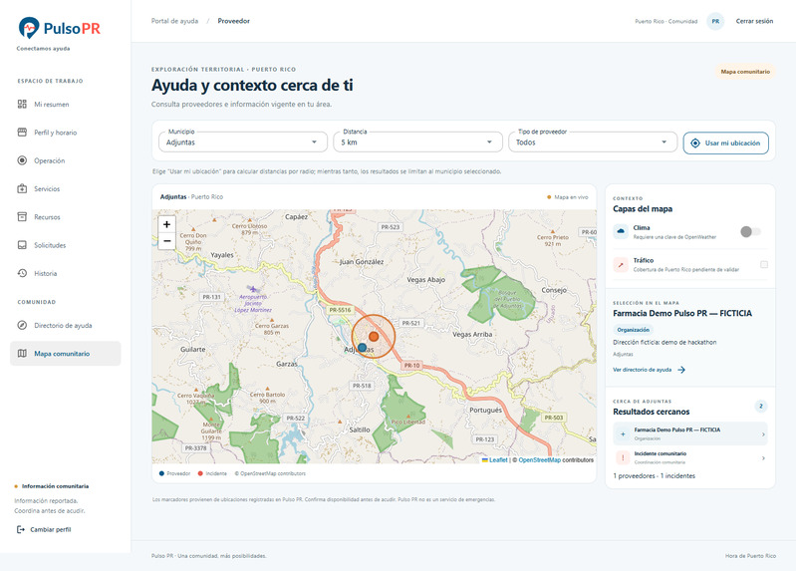Click Usar mi ubicación button
This screenshot has height=571, width=796.
click(725, 143)
